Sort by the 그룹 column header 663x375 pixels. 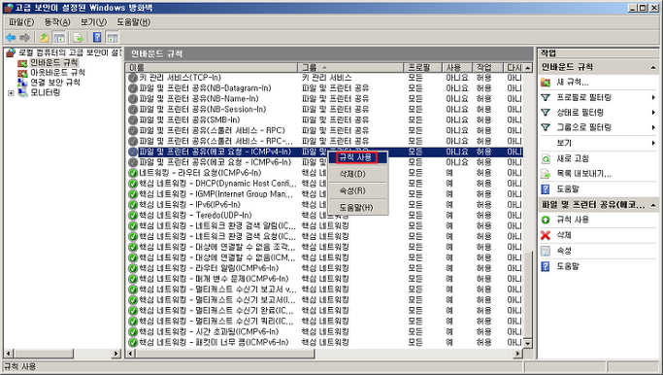pos(350,67)
